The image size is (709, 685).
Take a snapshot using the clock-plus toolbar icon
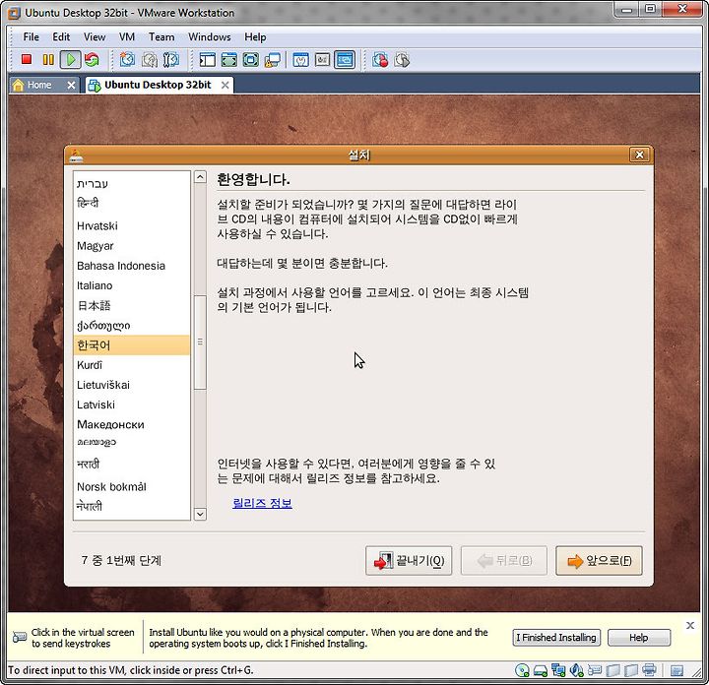coord(127,60)
